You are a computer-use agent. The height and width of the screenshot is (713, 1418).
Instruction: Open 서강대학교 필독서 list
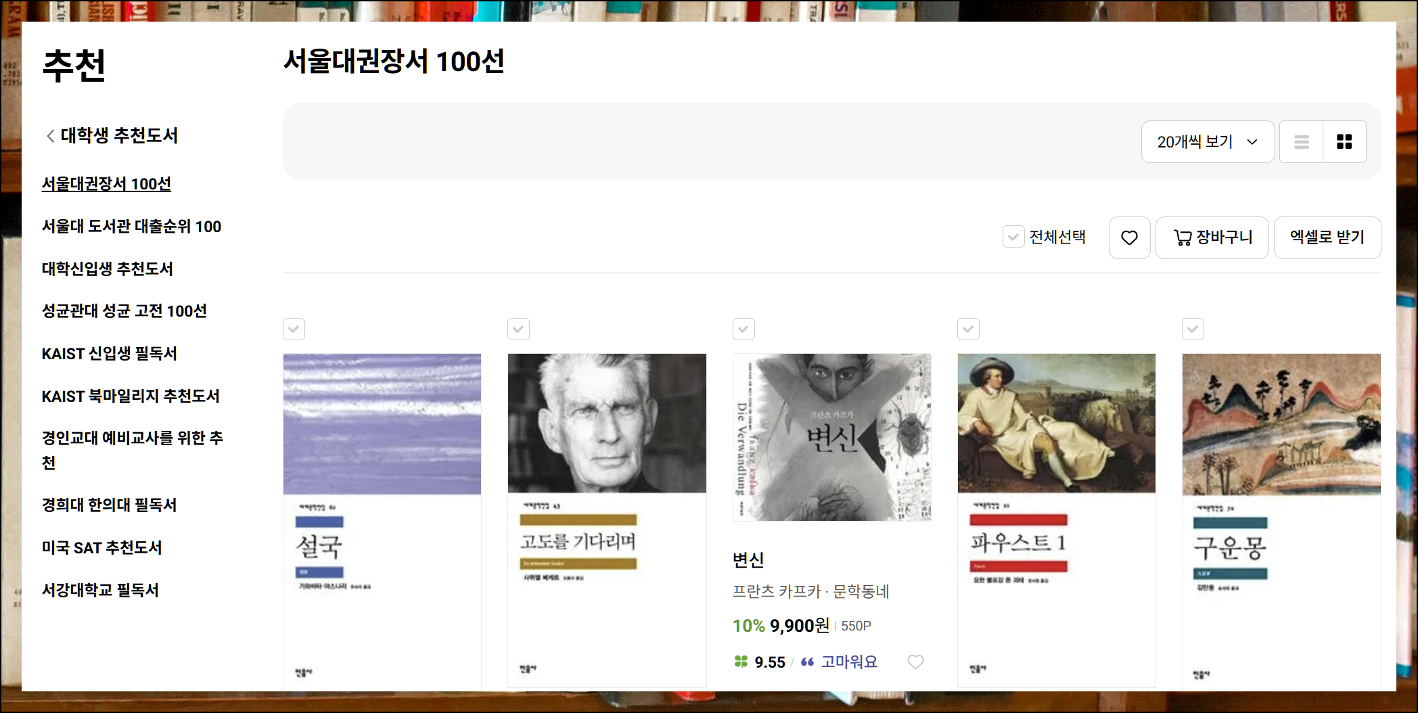pyautogui.click(x=100, y=591)
